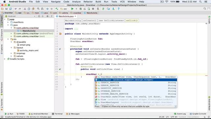Screen dimensions: 211x119
Task: Collapse the res folder node
Action: (8, 39)
